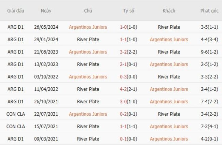Click the 3-0 score on 26/10/2021
Viewport: 222px width, 146px height.
click(124, 102)
